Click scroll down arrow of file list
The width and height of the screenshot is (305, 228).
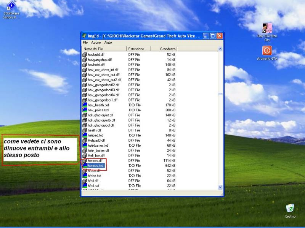[x=220, y=187]
